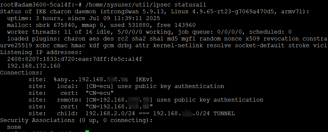The width and height of the screenshot is (328, 132).
Task: Click the quoted "CN=ecu" cert value
Action: (x=99, y=93)
